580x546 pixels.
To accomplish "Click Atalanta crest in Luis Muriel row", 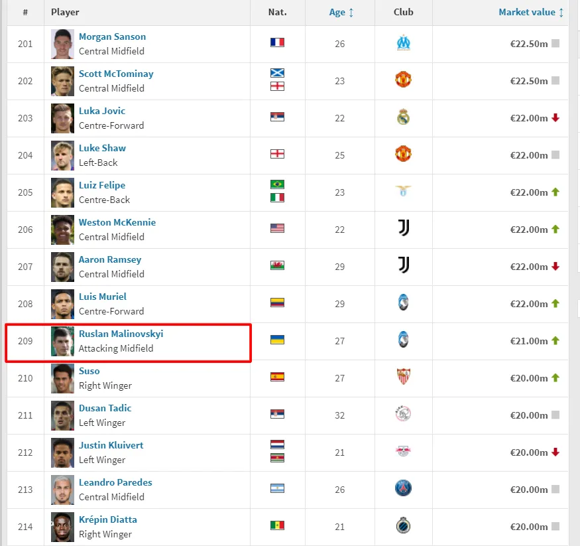I will [x=403, y=304].
